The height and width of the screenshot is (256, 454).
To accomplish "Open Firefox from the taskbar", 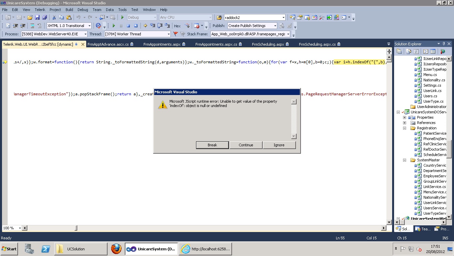I will [116, 249].
